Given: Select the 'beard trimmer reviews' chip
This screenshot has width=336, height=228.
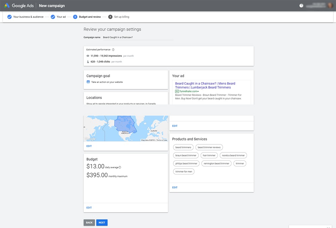Looking at the screenshot, I should (209, 147).
